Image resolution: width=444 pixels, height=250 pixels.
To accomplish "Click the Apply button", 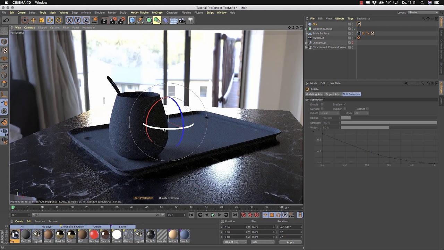I will point(290,242).
